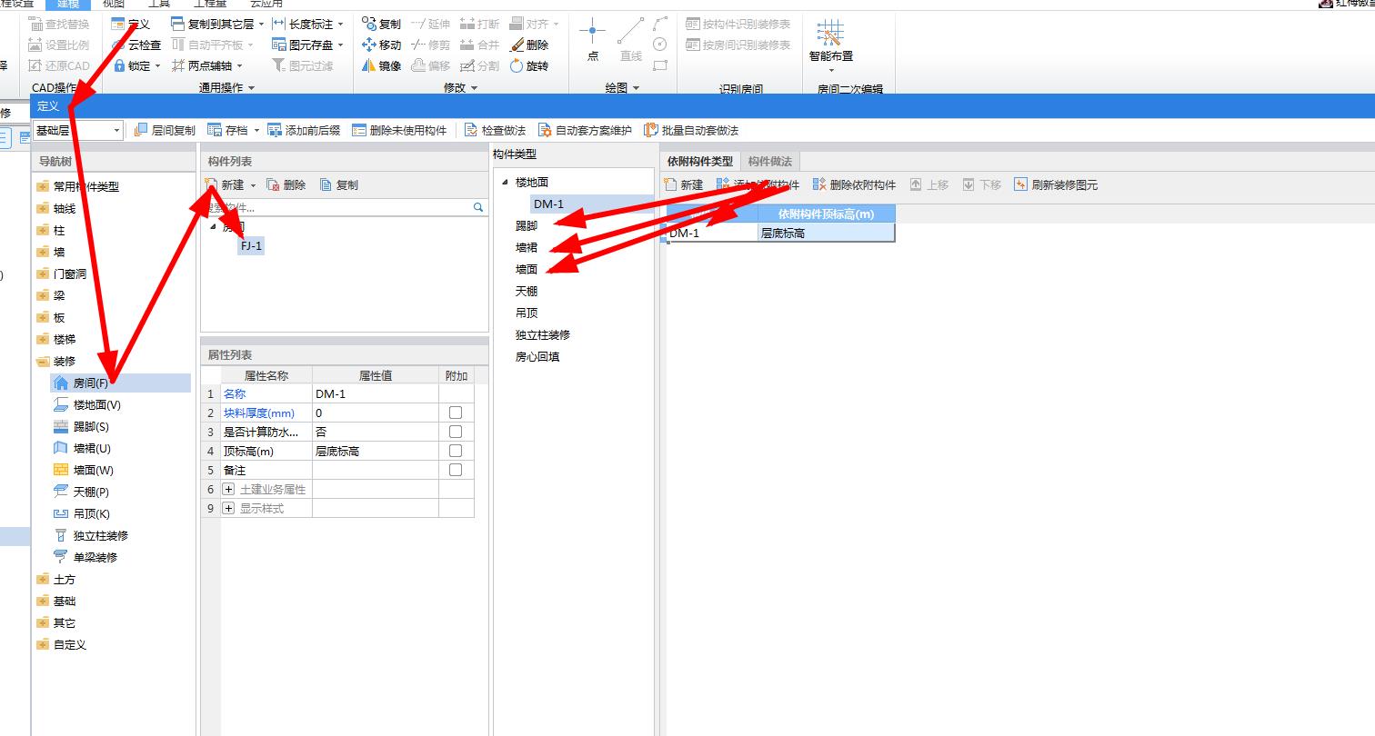Select 房心回填 in the 构件类型 list
The image size is (1375, 736).
point(537,356)
